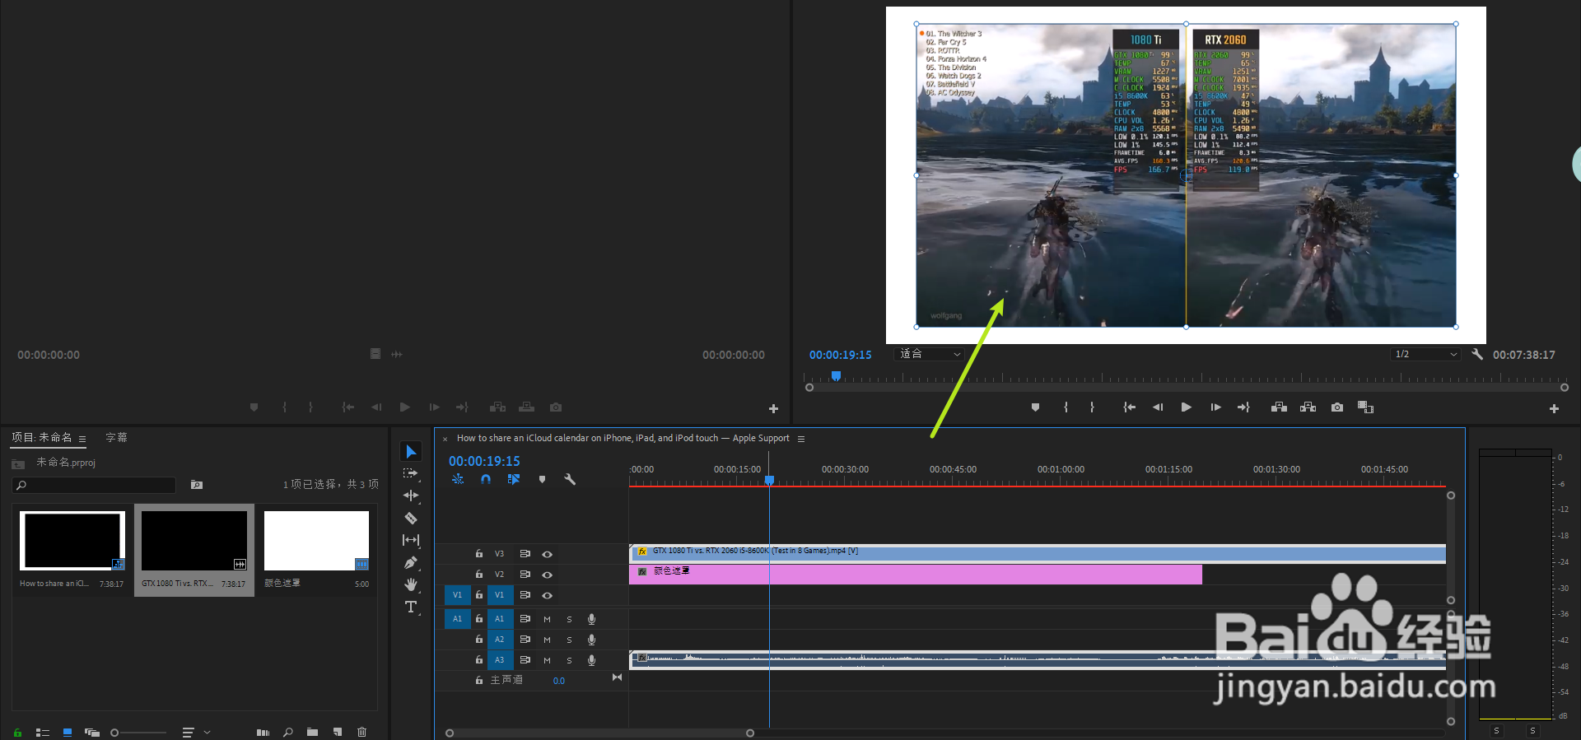Select the Track Select Forward tool
This screenshot has width=1581, height=740.
[x=411, y=473]
